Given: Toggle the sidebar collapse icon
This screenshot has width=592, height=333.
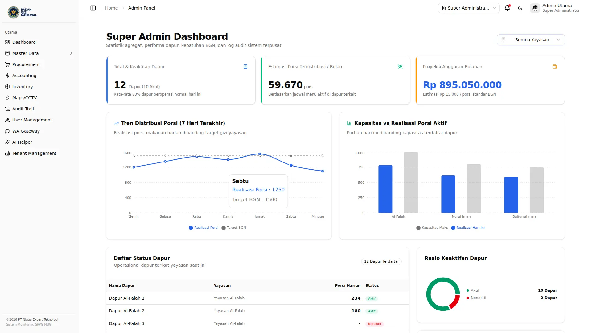Looking at the screenshot, I should click(x=93, y=8).
